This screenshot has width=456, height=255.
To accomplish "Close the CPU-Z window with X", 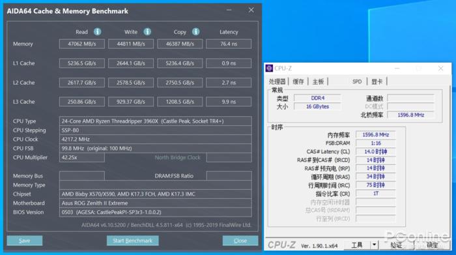I will (x=440, y=68).
